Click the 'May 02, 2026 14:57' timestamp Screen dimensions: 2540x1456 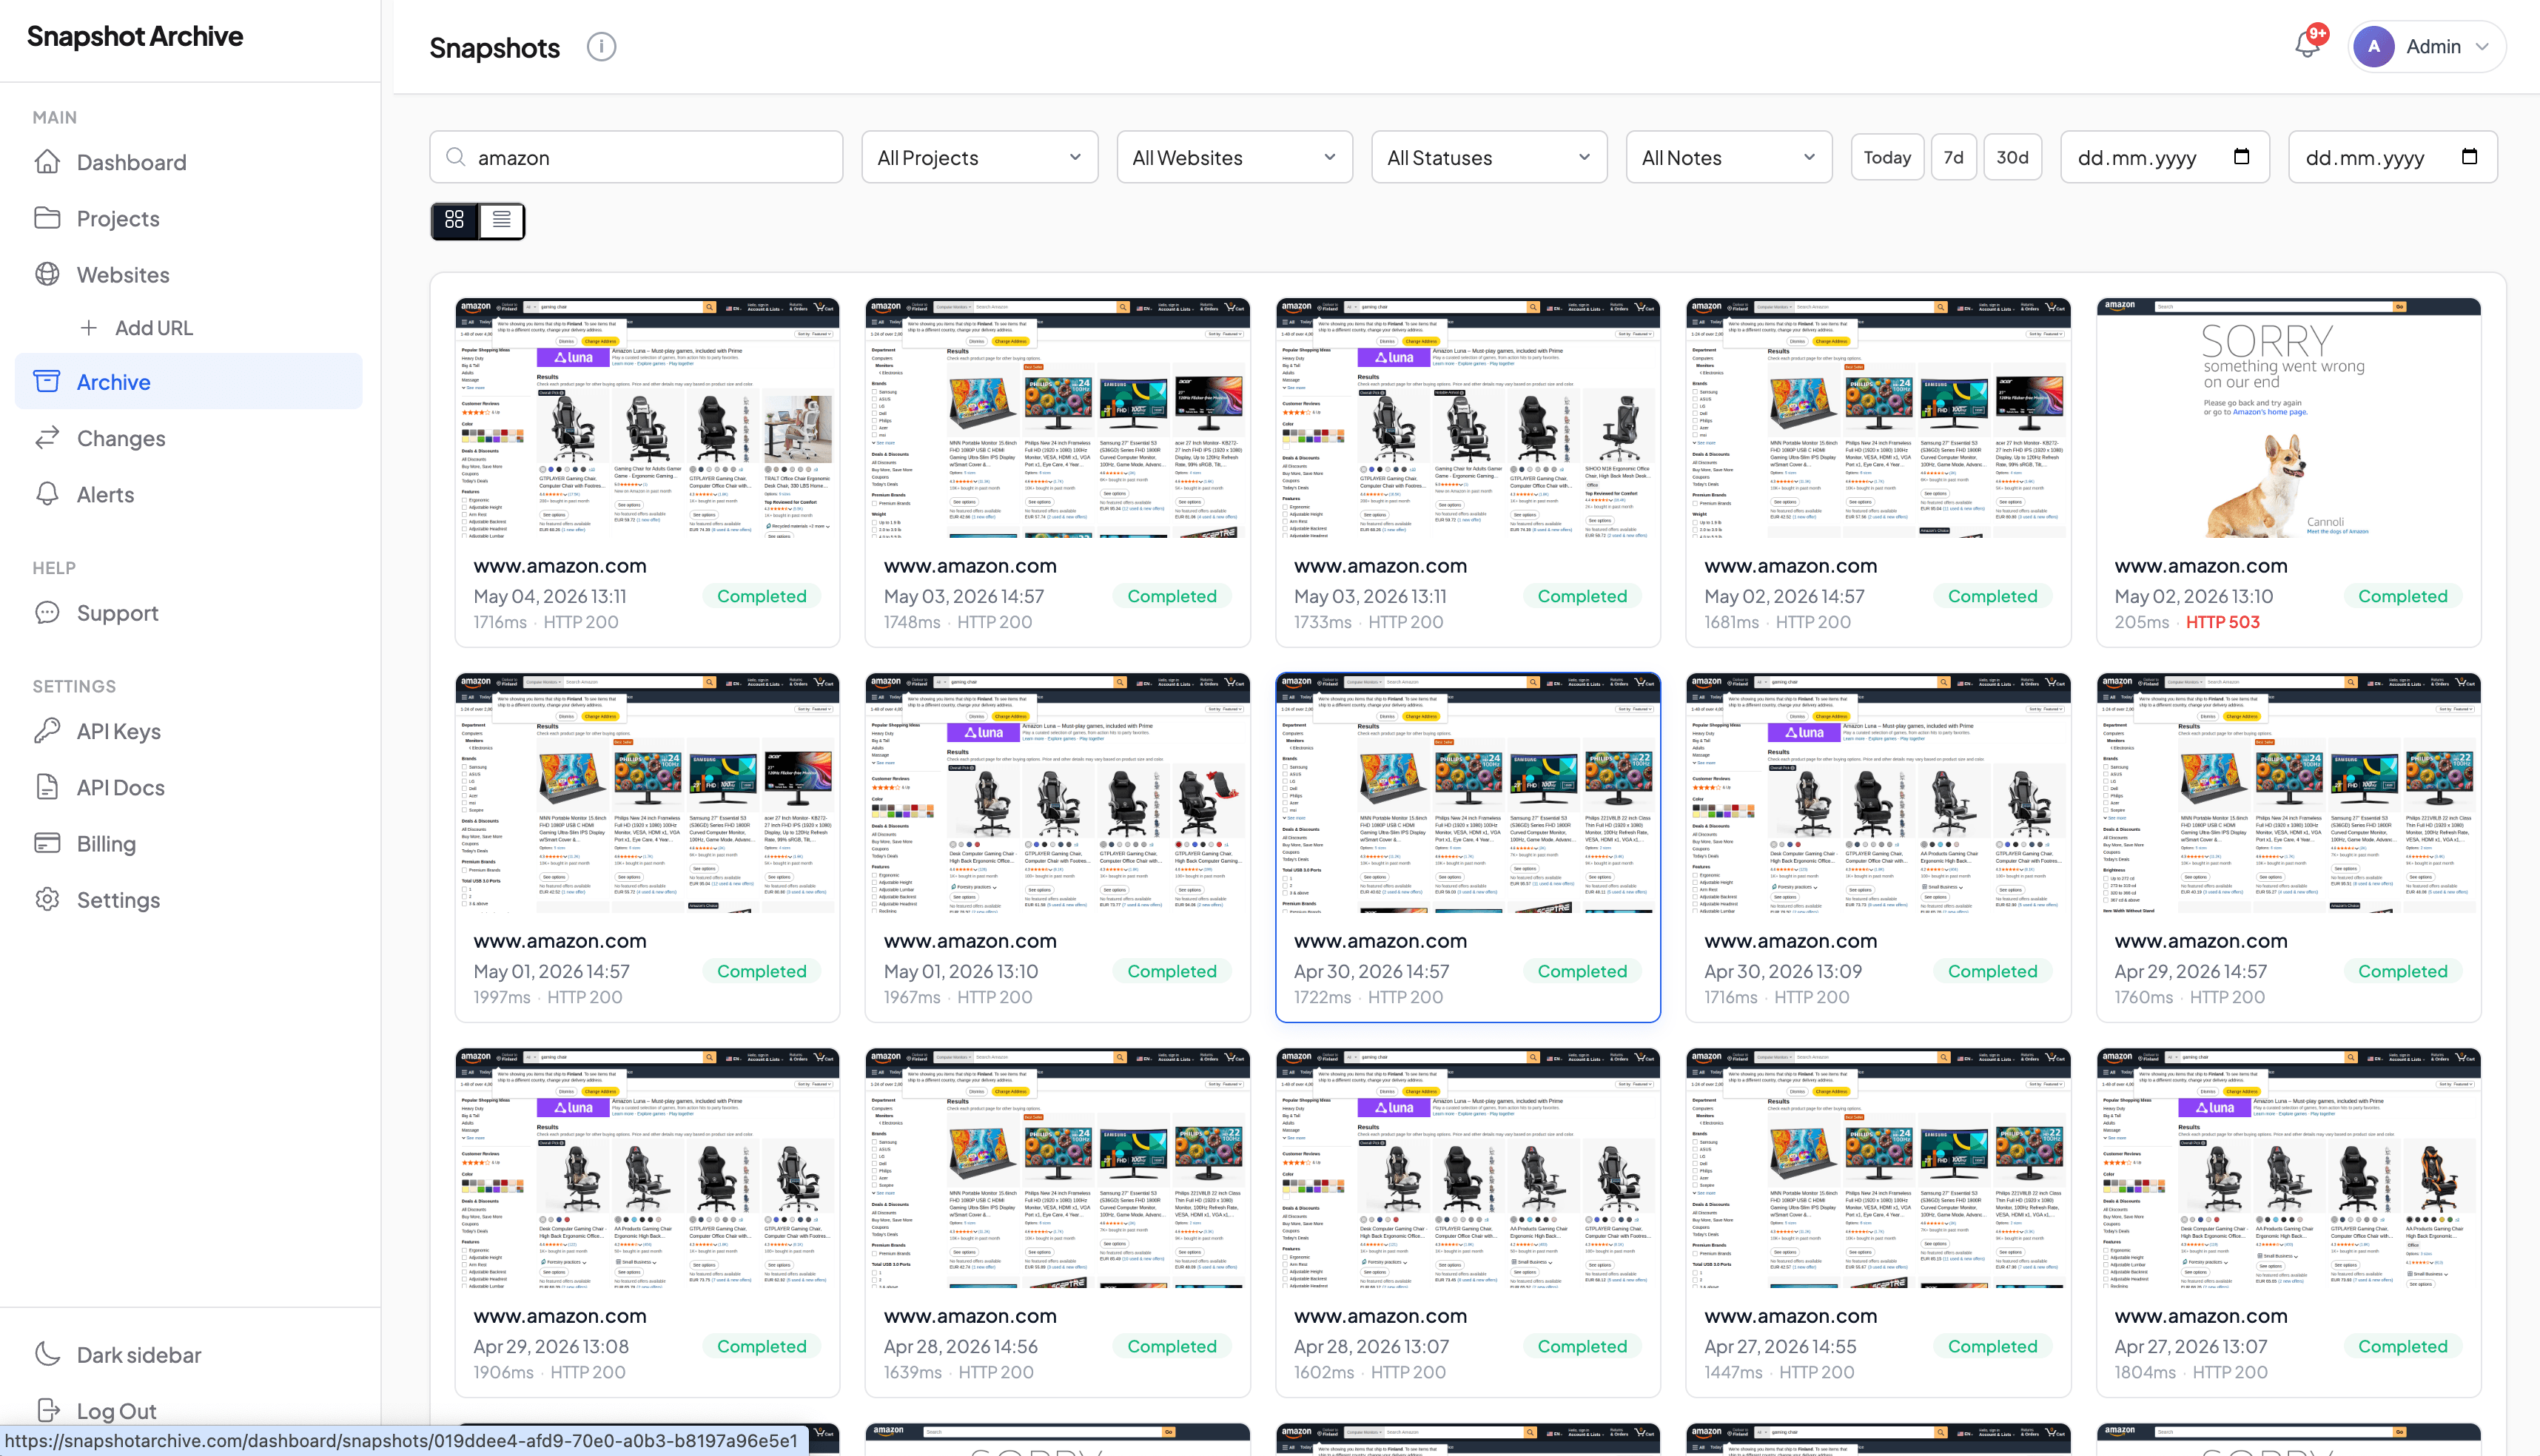point(1784,596)
